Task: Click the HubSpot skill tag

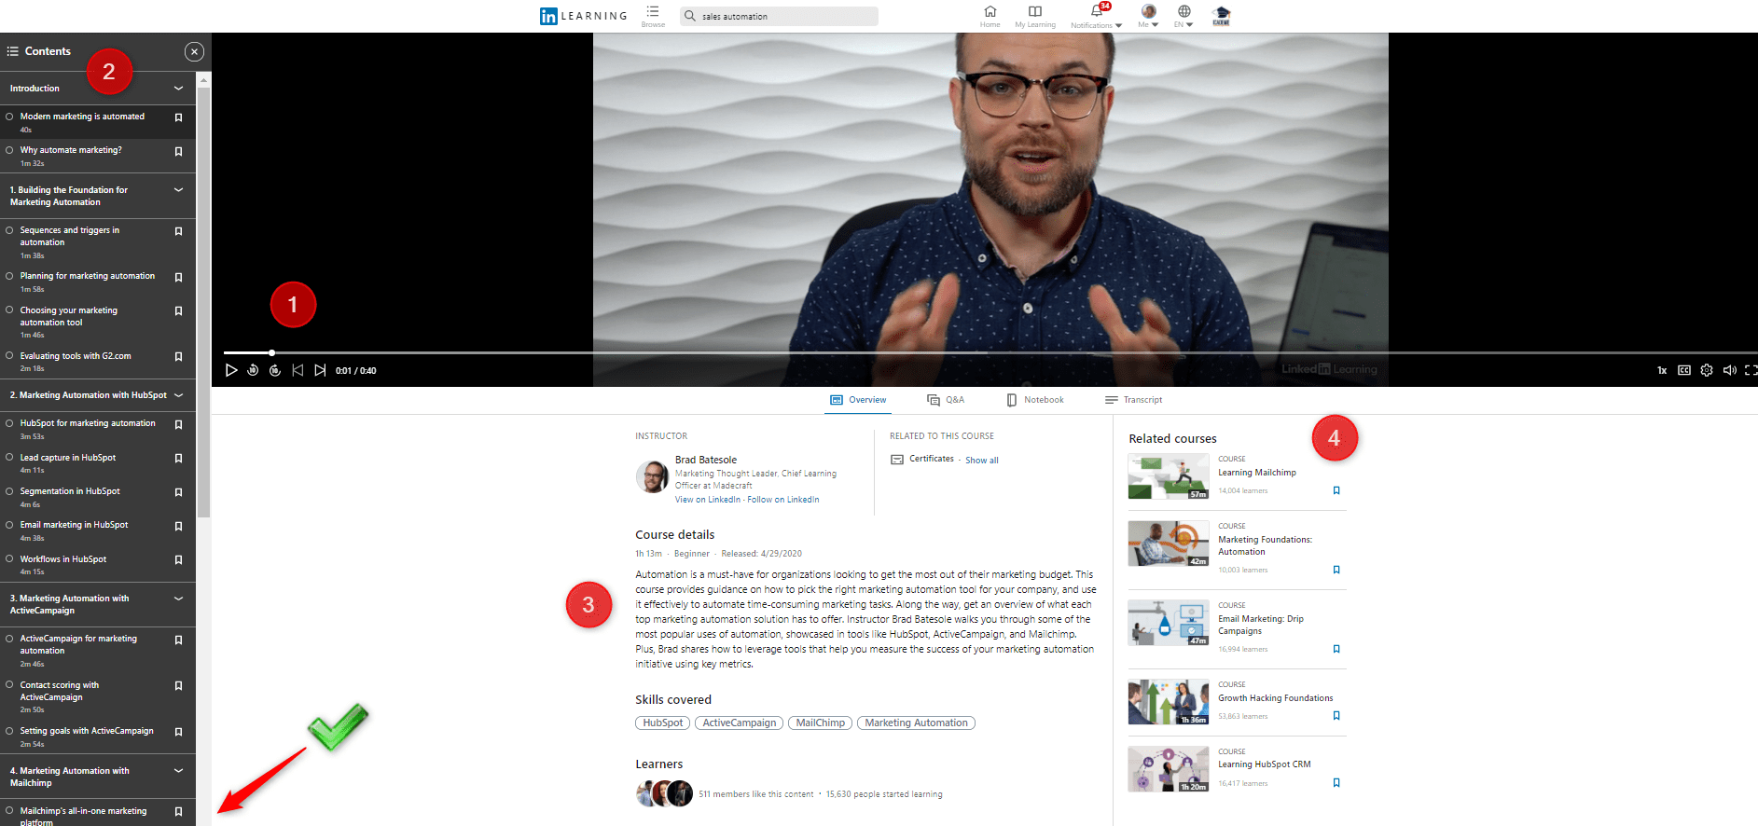Action: 663,723
